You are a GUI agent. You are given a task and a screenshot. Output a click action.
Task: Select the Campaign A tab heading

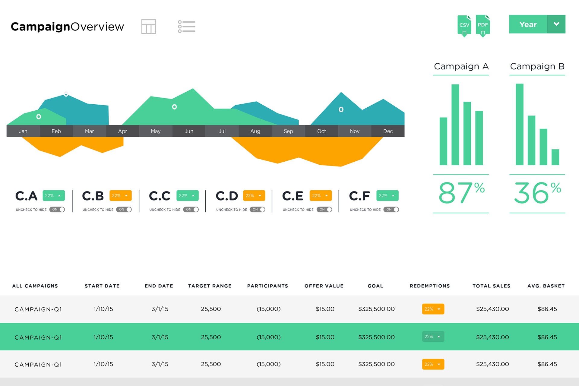pos(461,66)
